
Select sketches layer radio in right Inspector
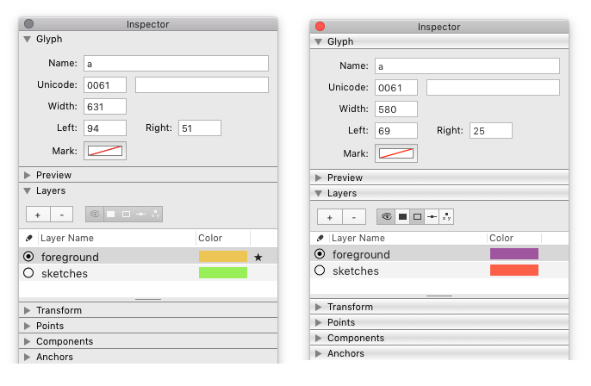[x=320, y=271]
